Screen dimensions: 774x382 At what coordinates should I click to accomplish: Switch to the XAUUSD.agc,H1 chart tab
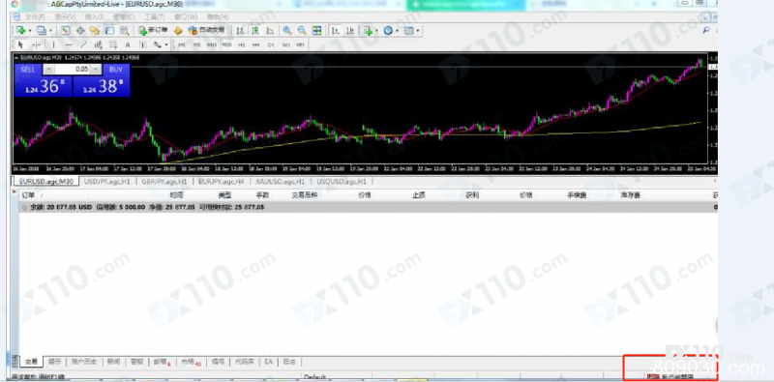tap(280, 182)
